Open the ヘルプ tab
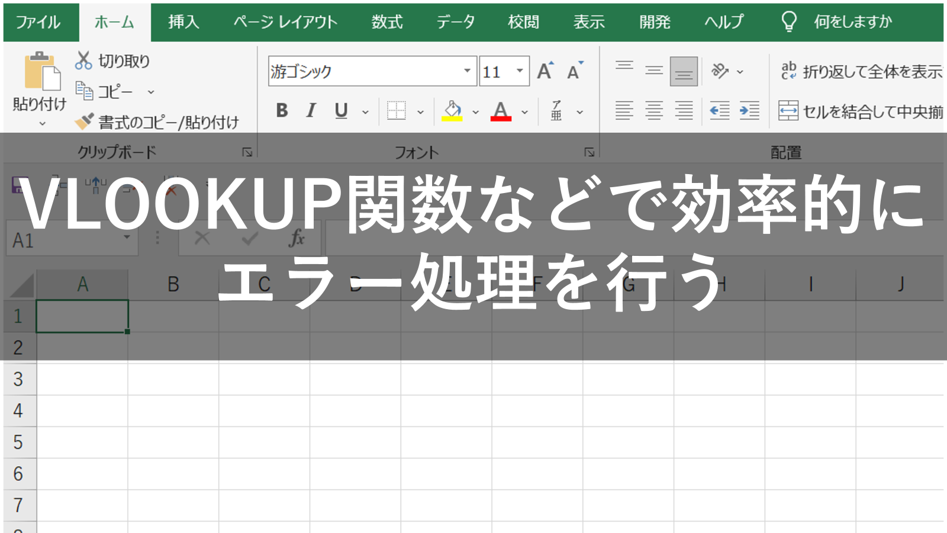The height and width of the screenshot is (533, 947). pos(724,23)
